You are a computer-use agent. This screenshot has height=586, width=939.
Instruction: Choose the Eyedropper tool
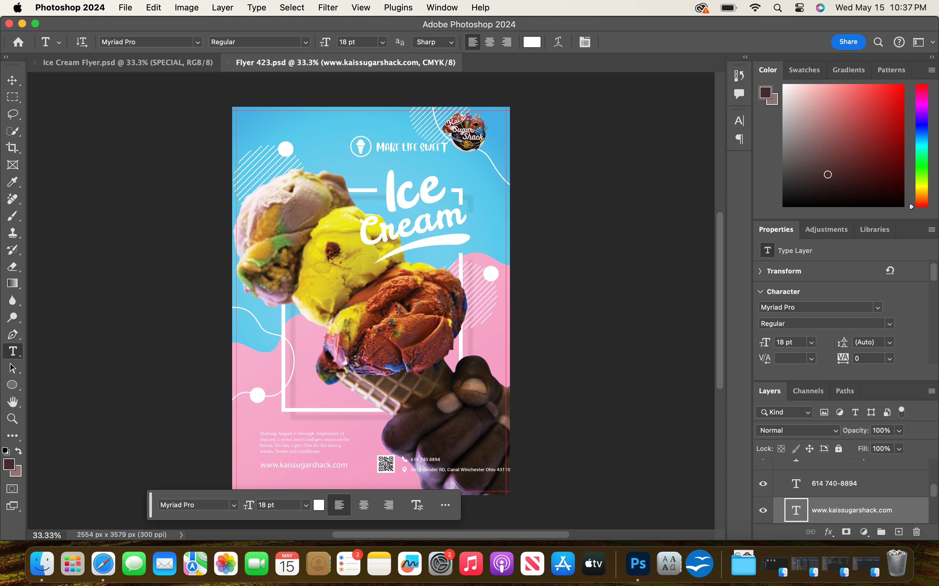point(12,182)
